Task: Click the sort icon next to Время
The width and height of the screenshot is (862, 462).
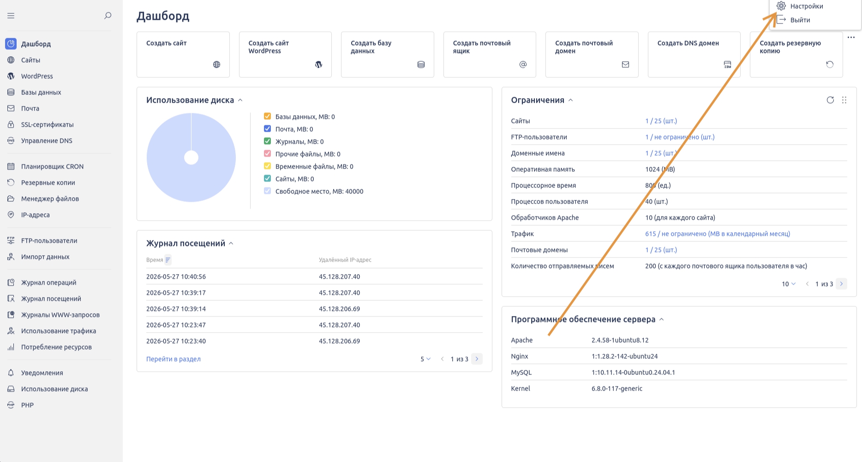Action: [168, 260]
